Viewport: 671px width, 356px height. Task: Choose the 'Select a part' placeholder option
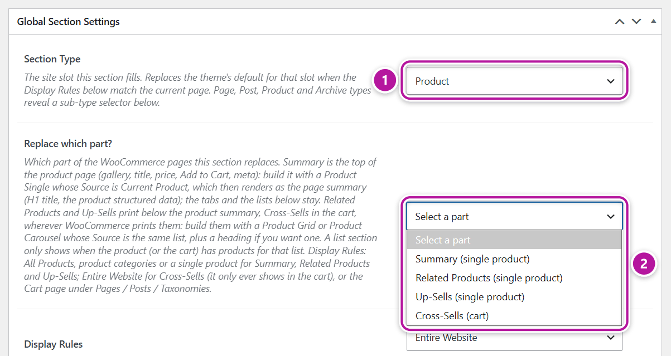tap(514, 240)
